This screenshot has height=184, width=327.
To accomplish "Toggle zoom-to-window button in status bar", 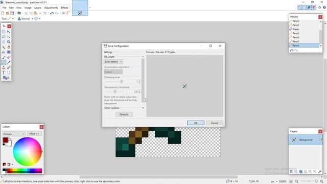I will [291, 181].
